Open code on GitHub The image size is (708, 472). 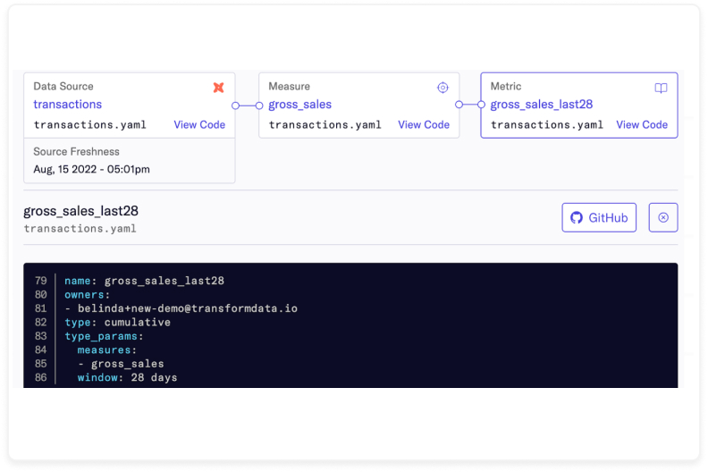point(599,218)
